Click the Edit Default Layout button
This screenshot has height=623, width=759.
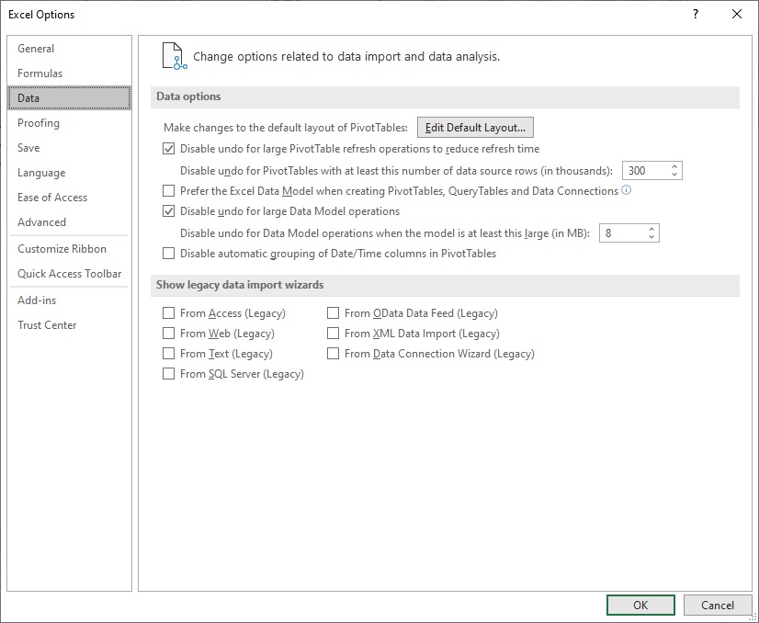click(475, 127)
